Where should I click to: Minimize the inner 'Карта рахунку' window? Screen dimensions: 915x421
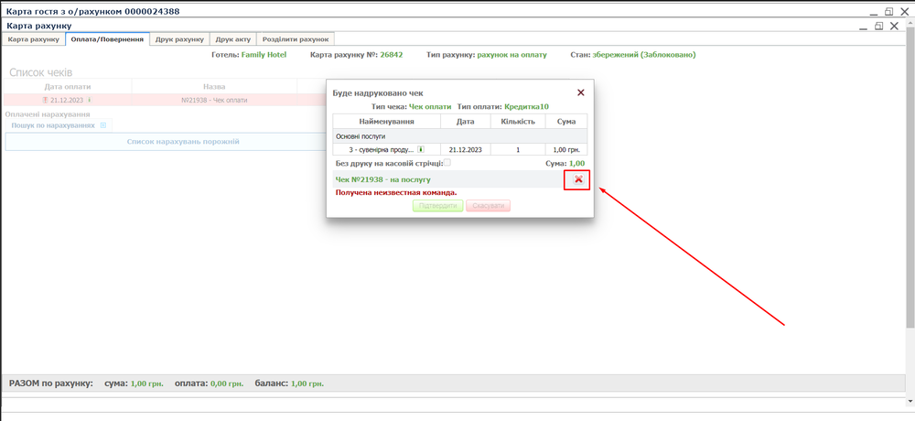coord(863,27)
